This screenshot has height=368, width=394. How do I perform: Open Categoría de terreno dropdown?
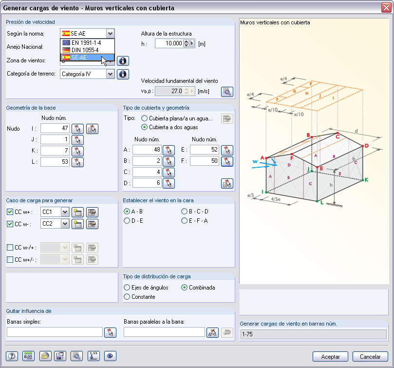[110, 74]
